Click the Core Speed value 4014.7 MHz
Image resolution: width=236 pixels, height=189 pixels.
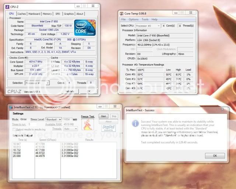tap(36, 62)
